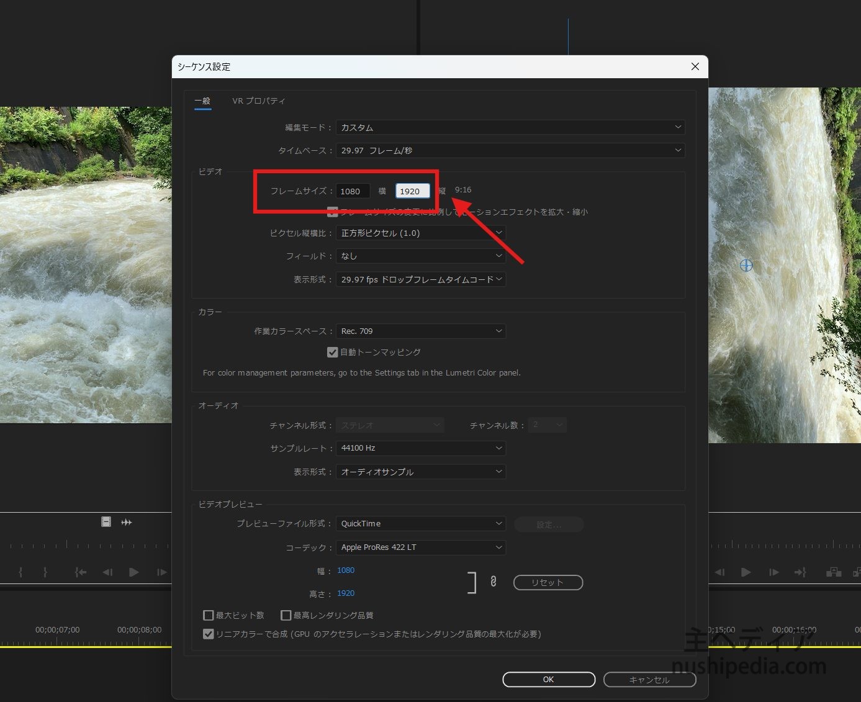861x702 pixels.
Task: Click the frame height field showing 1920
Action: click(x=412, y=191)
